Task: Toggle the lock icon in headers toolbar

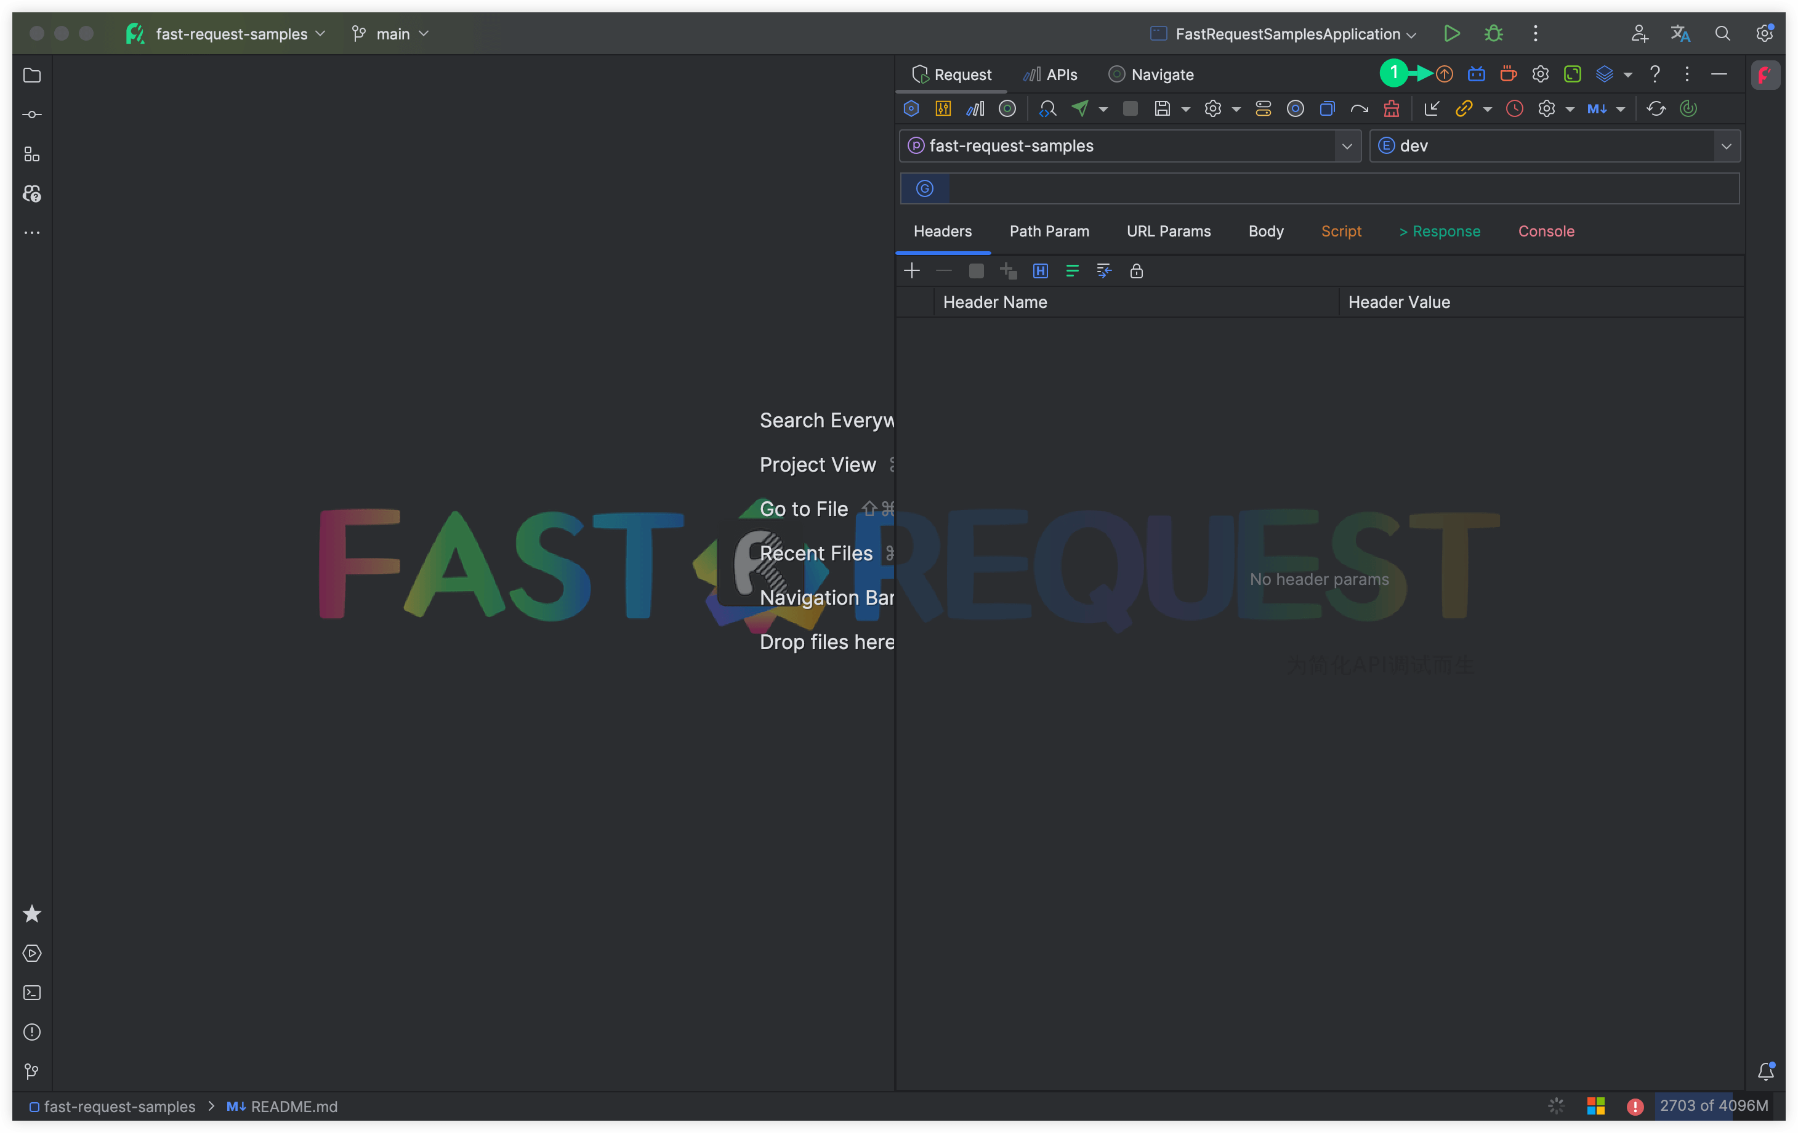Action: coord(1135,271)
